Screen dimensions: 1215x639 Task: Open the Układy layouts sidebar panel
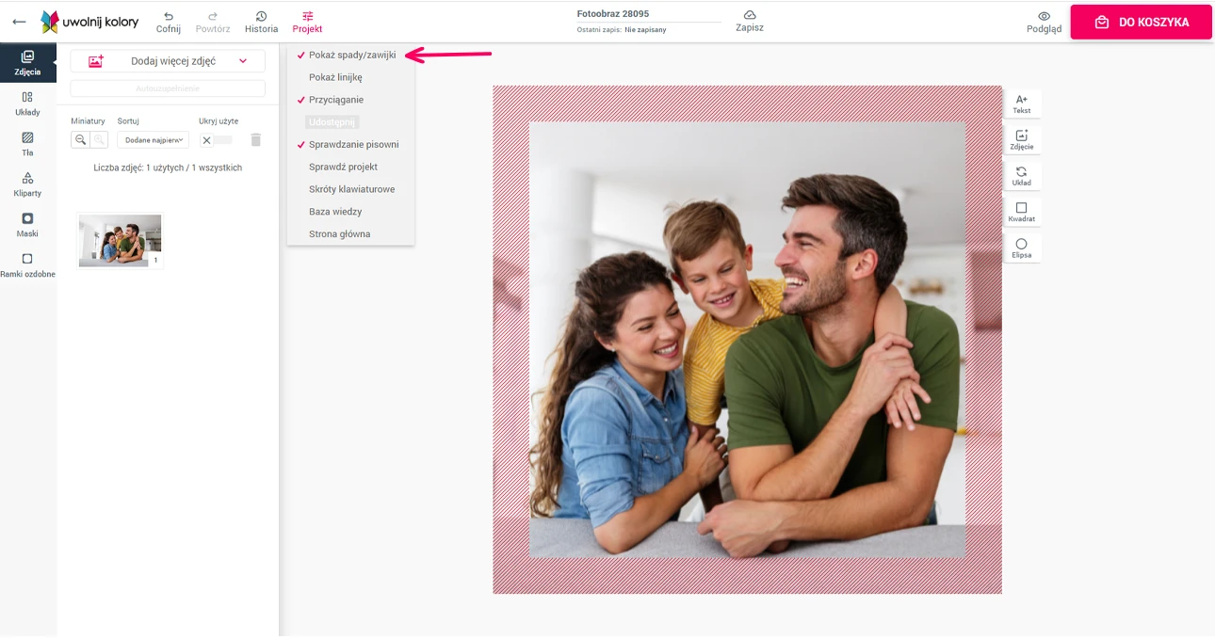pos(27,103)
